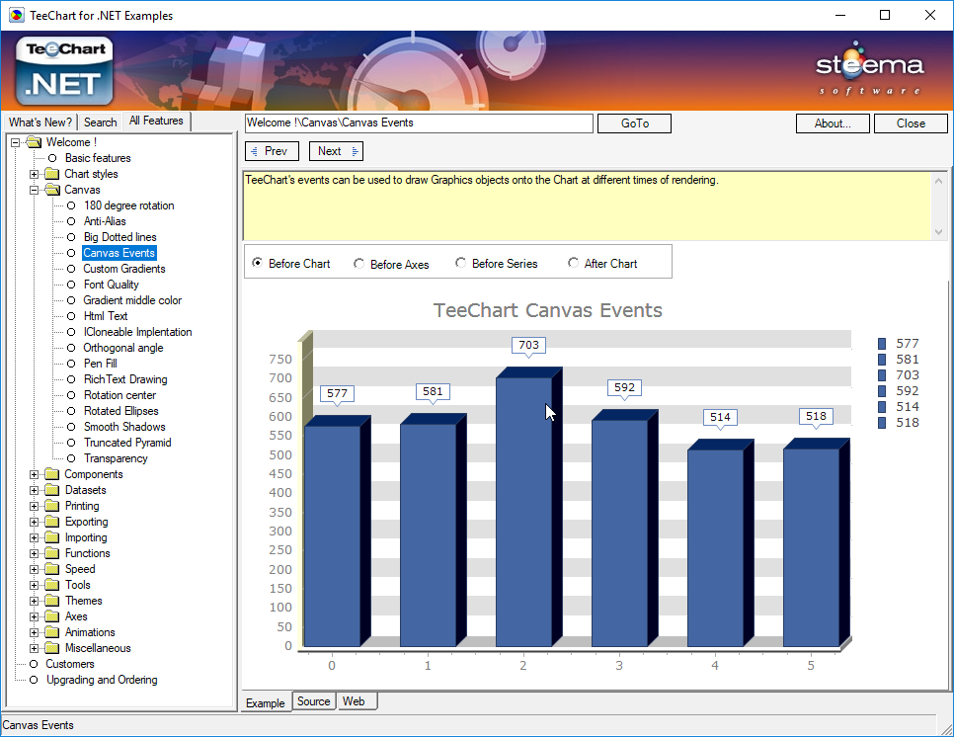
Task: Go to the previous example with Prev
Action: pos(272,151)
